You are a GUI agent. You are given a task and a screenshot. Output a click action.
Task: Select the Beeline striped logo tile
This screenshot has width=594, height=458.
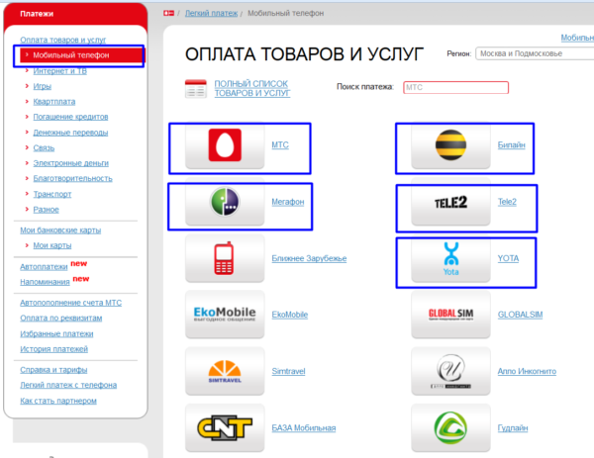point(450,146)
